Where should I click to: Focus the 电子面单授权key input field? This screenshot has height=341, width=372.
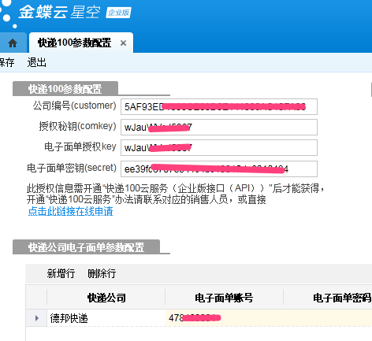[x=219, y=147]
